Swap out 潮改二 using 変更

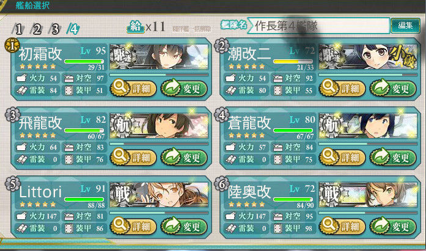pyautogui.click(x=393, y=88)
